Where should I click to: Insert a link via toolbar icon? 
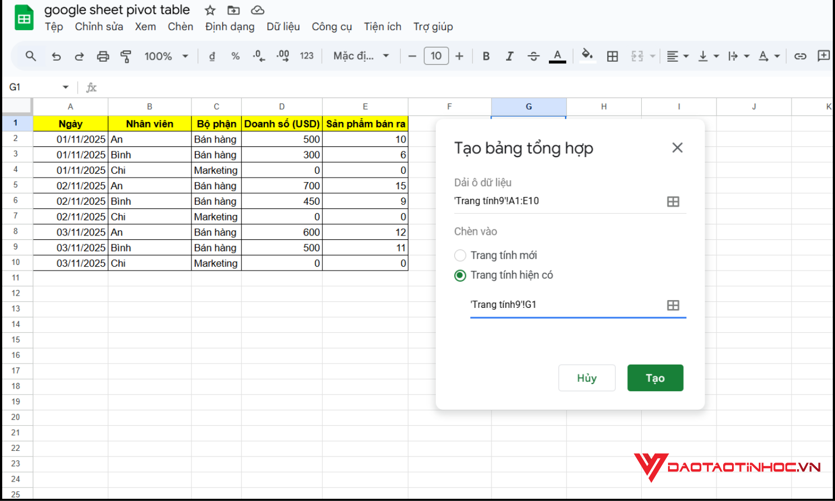click(x=800, y=56)
